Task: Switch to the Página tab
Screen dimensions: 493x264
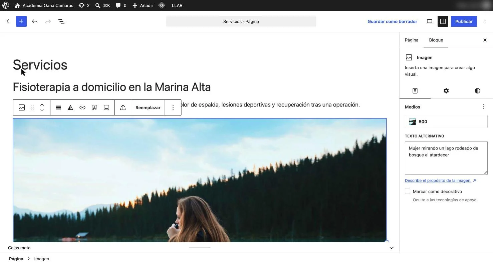Action: [x=412, y=40]
